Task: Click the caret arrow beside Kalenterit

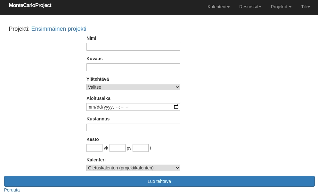Action: pyautogui.click(x=228, y=7)
